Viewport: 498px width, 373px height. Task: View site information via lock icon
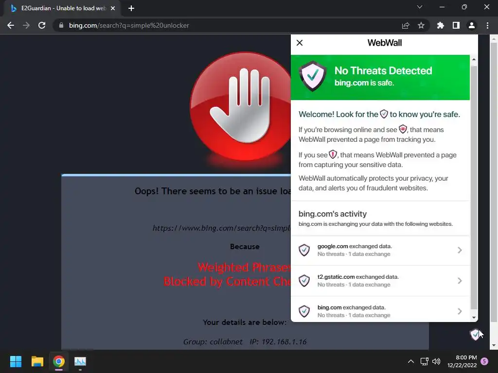[x=61, y=25]
